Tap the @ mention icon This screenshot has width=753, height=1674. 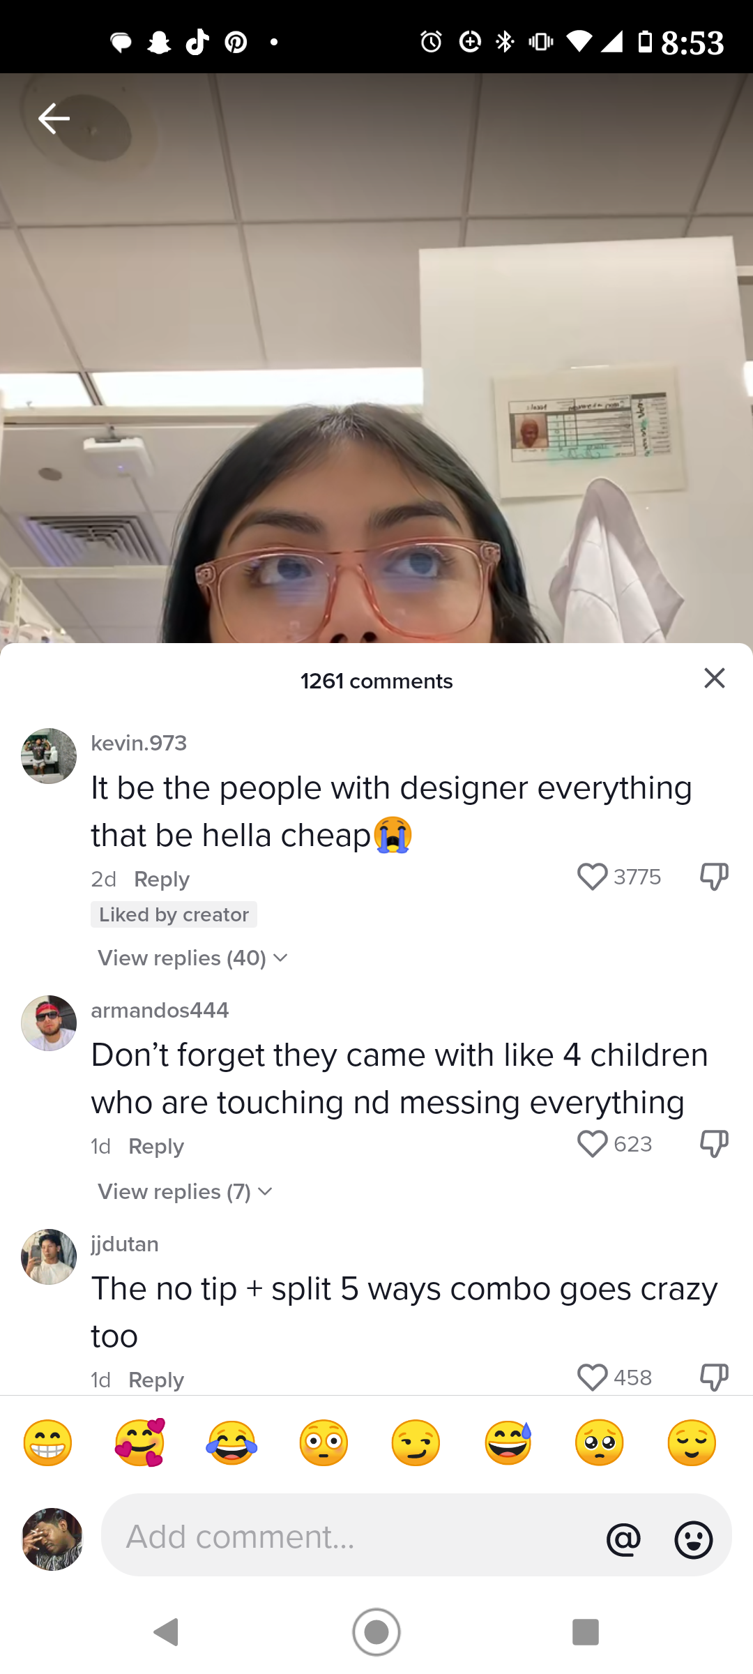623,1539
